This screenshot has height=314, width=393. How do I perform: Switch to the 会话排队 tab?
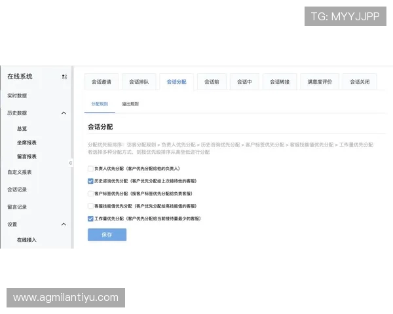click(x=139, y=82)
